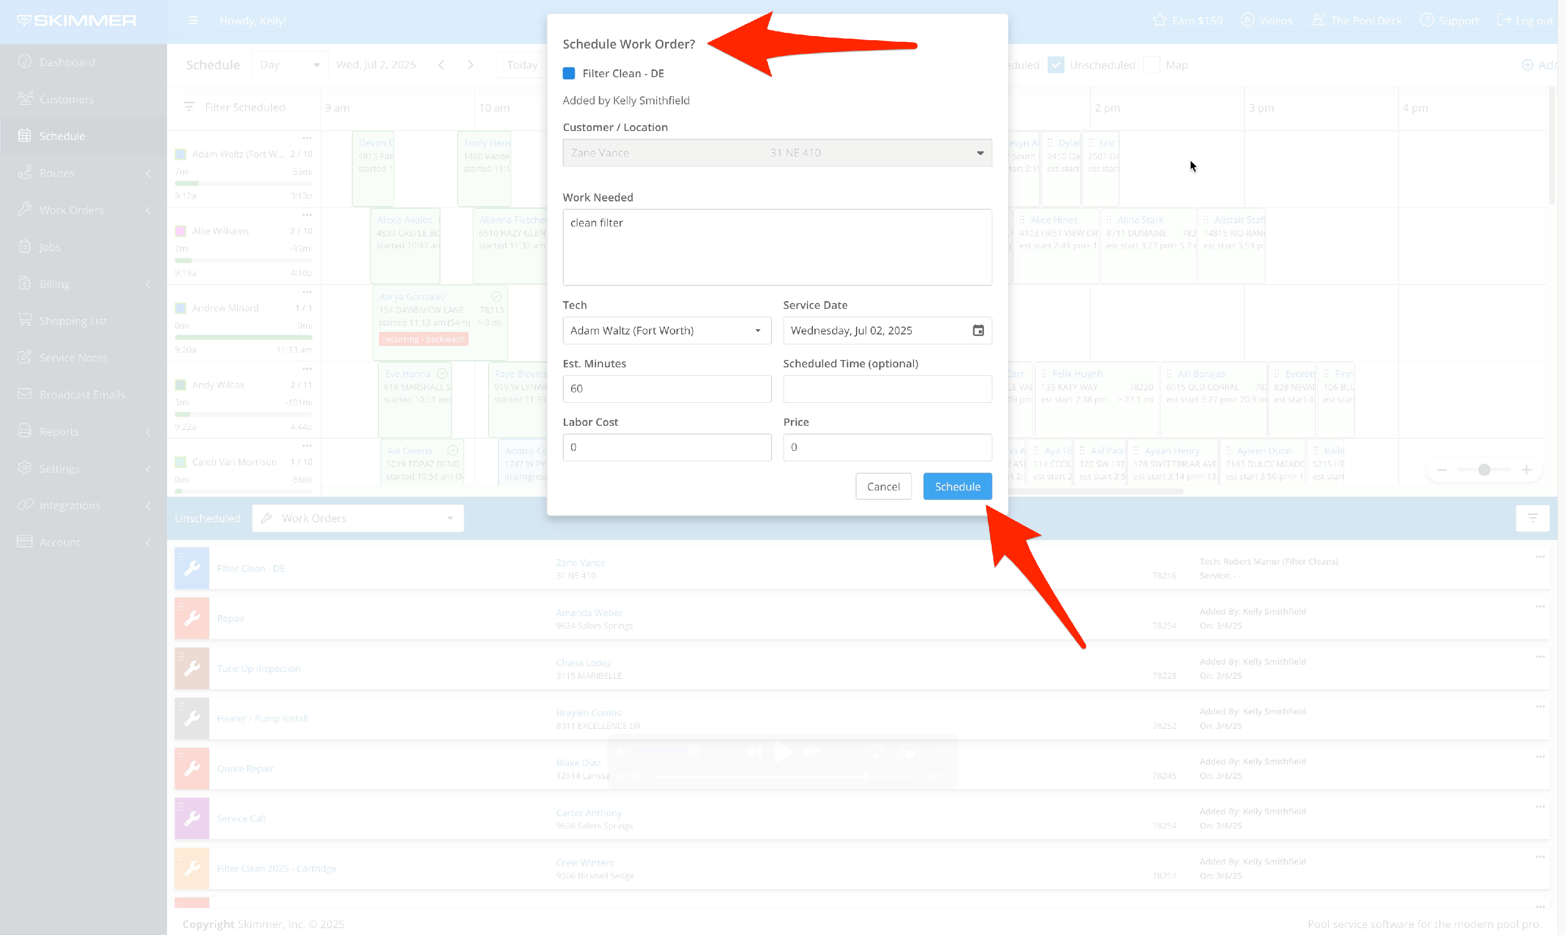Click the Quote Repair wrench icon

point(192,769)
